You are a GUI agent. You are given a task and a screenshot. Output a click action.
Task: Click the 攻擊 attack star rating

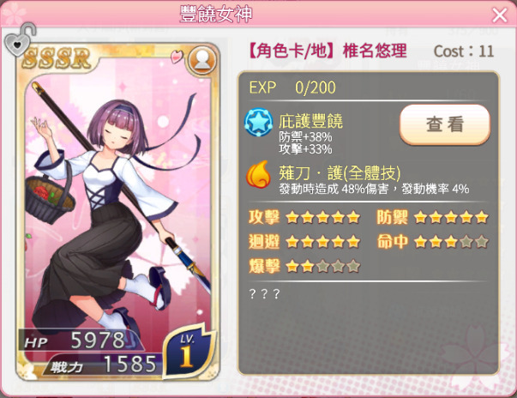point(304,217)
